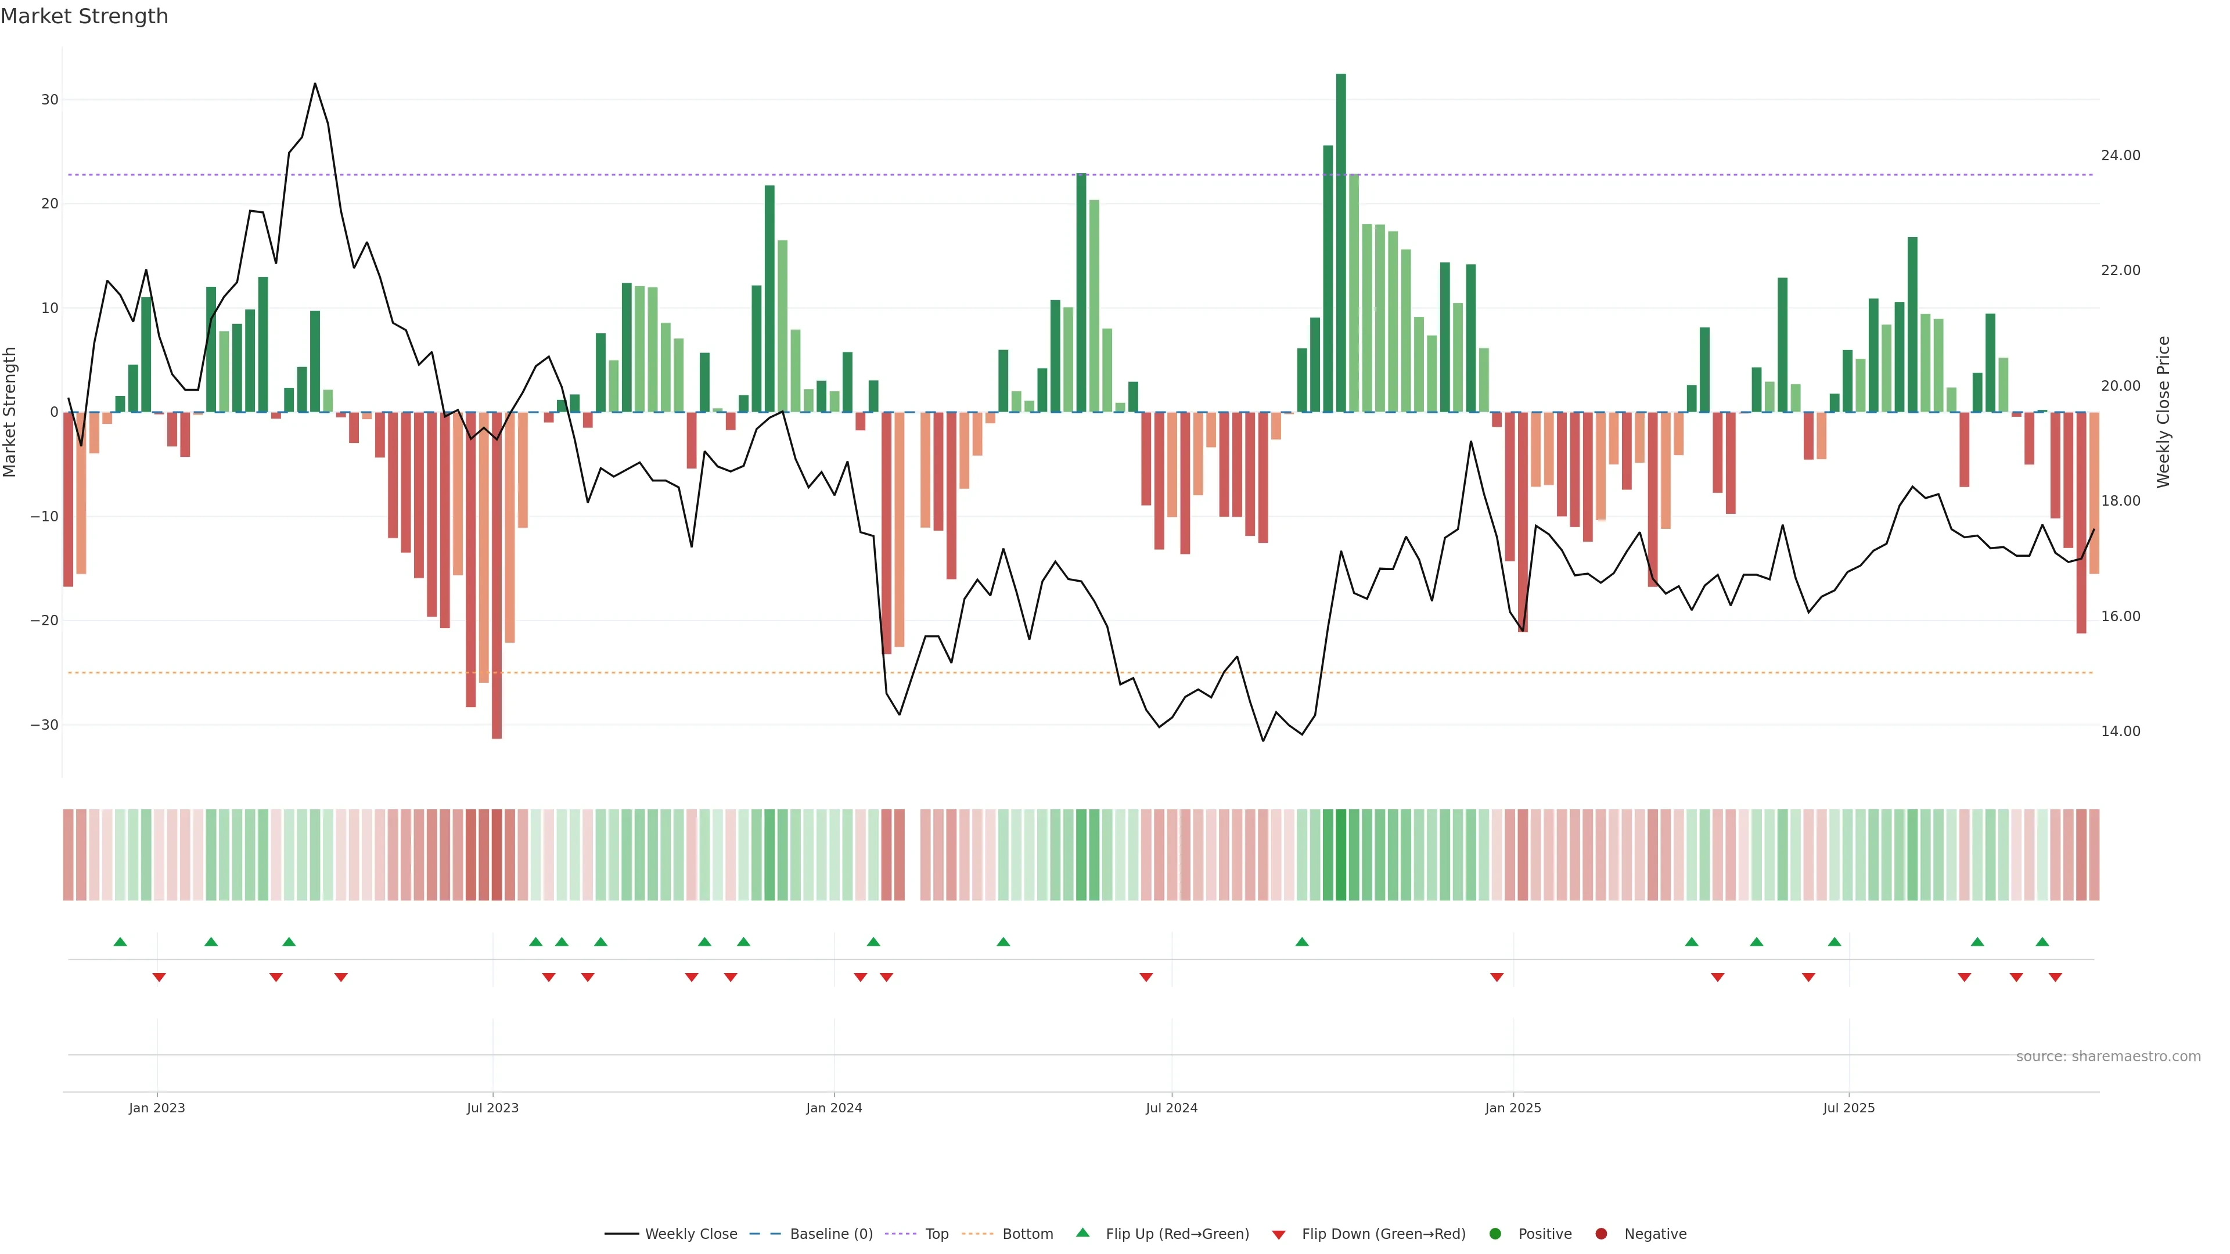Click the green Positive legend dot

1495,1234
